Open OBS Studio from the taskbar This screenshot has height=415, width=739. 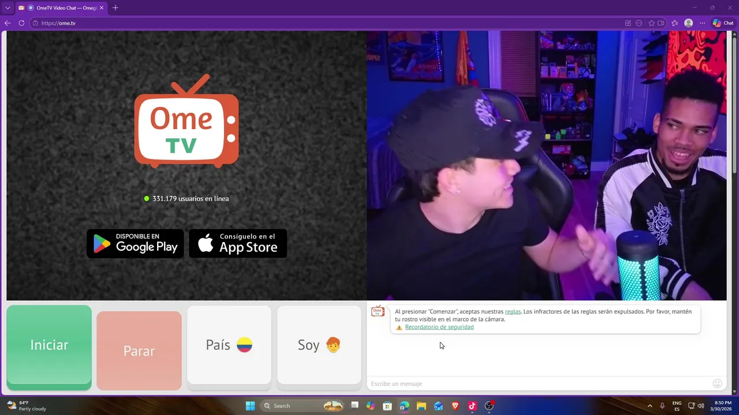tap(489, 406)
